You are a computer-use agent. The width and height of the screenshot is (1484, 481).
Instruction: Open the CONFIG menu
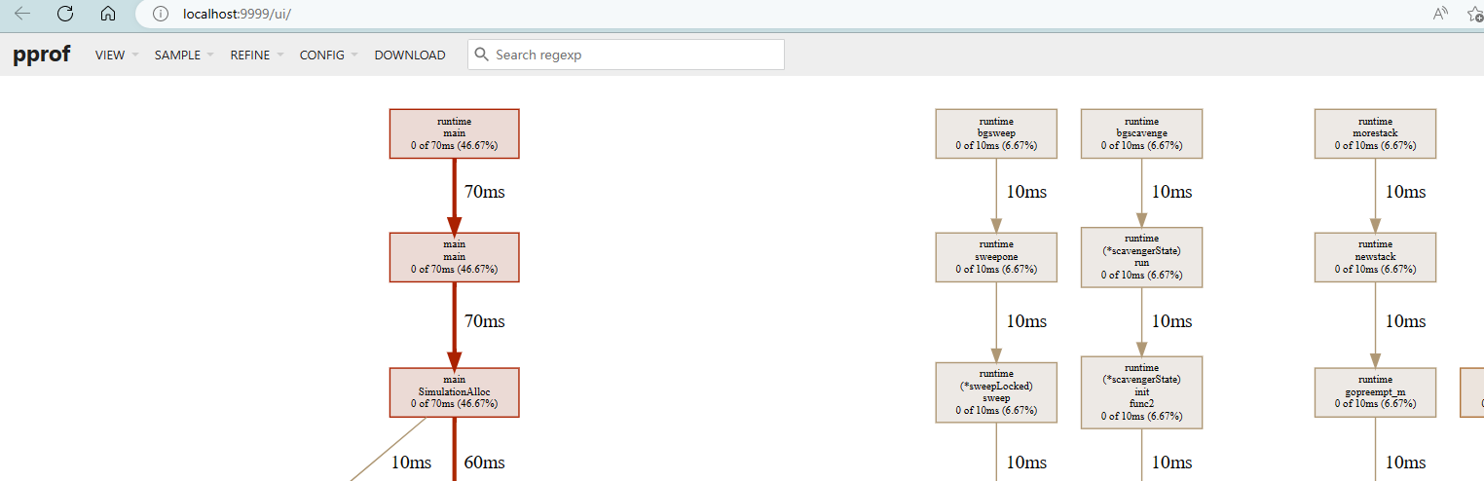(x=329, y=55)
